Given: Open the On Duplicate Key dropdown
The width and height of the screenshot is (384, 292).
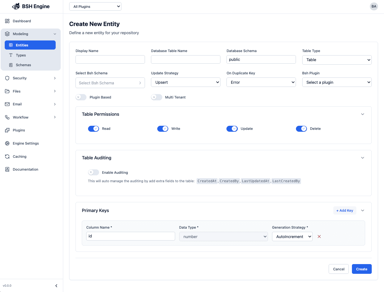Looking at the screenshot, I should tap(261, 82).
